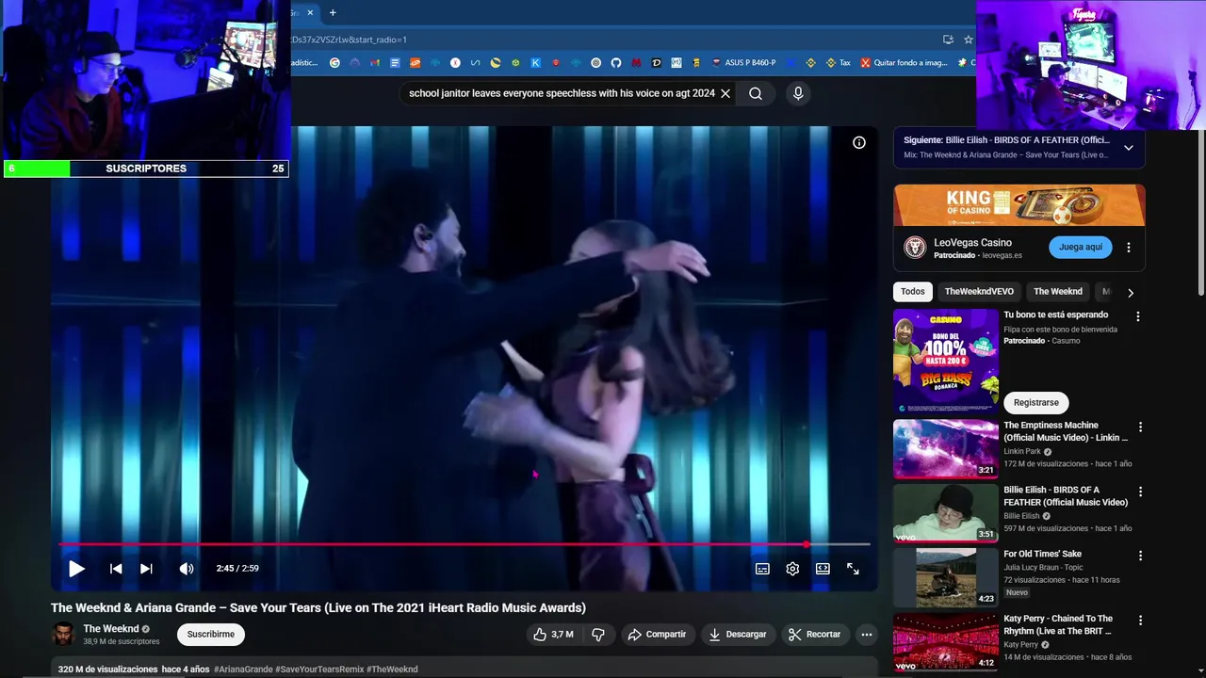Open GitHub bookmark icon
This screenshot has width=1206, height=678.
[616, 63]
